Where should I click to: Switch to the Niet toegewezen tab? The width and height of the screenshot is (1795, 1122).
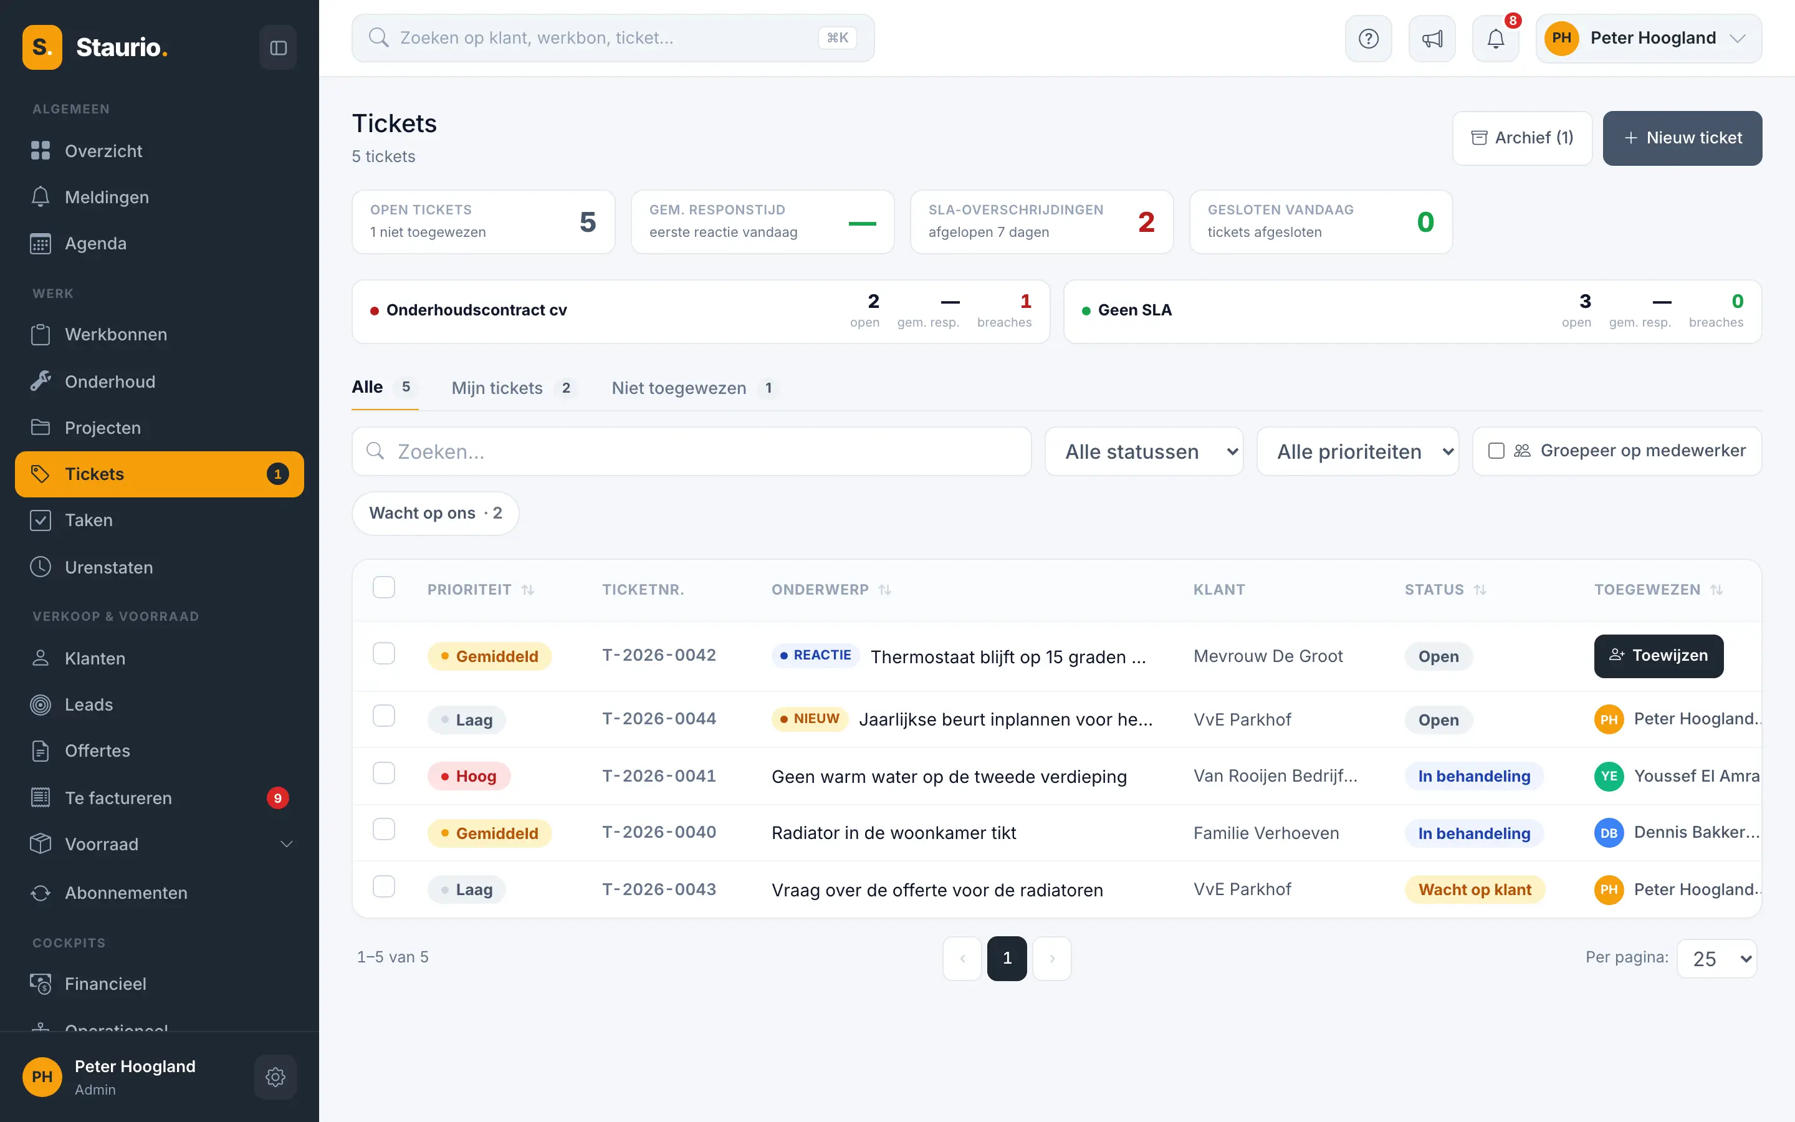pyautogui.click(x=694, y=388)
